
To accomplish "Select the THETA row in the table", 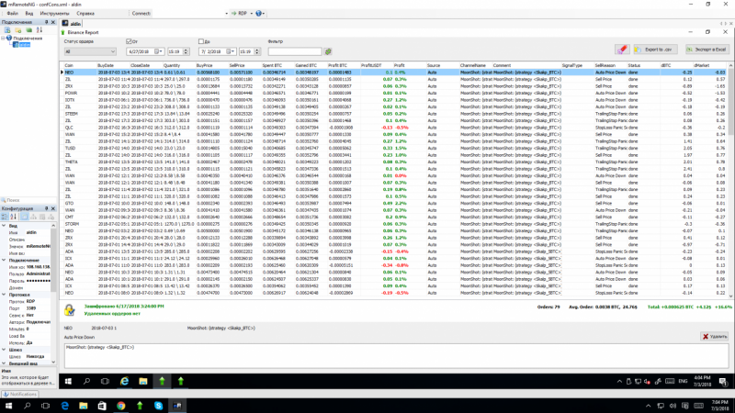I will [x=395, y=162].
